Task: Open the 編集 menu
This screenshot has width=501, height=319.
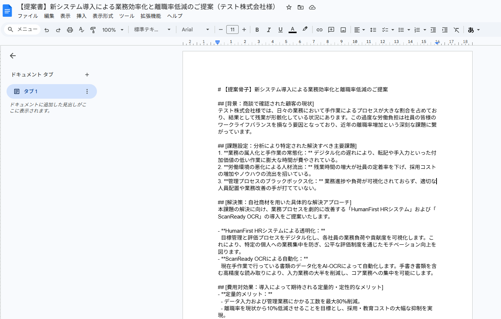Action: coord(49,16)
